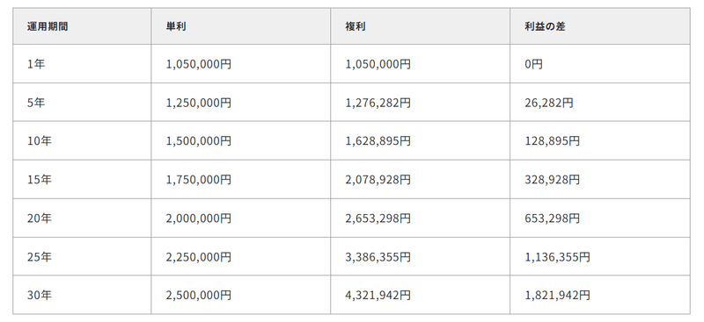Select the 5年 row label cell
The width and height of the screenshot is (704, 322).
82,102
